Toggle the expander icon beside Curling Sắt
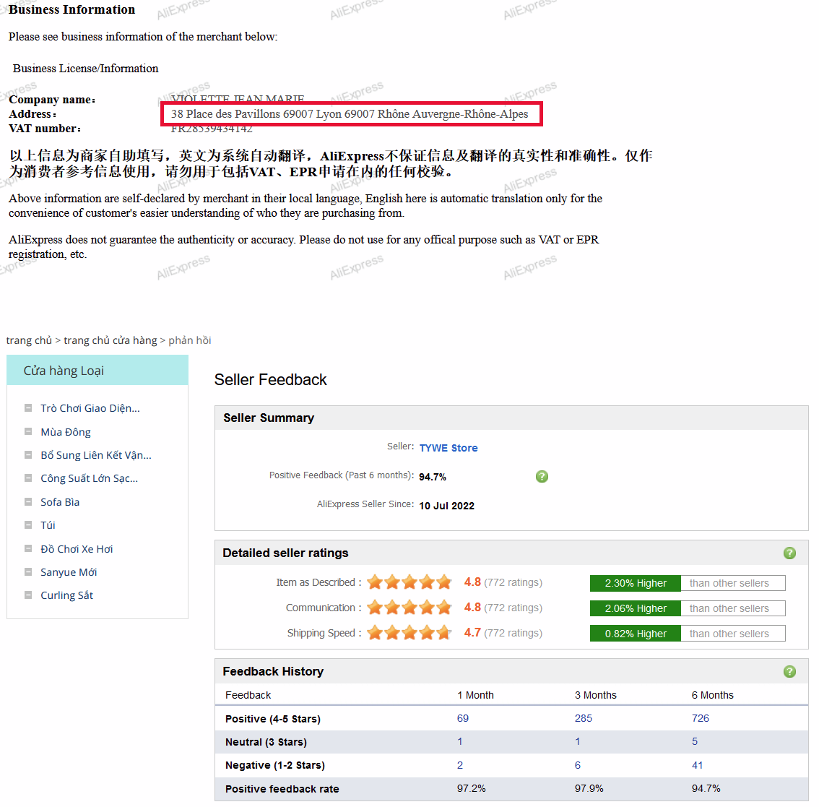The height and width of the screenshot is (807, 819). 28,595
